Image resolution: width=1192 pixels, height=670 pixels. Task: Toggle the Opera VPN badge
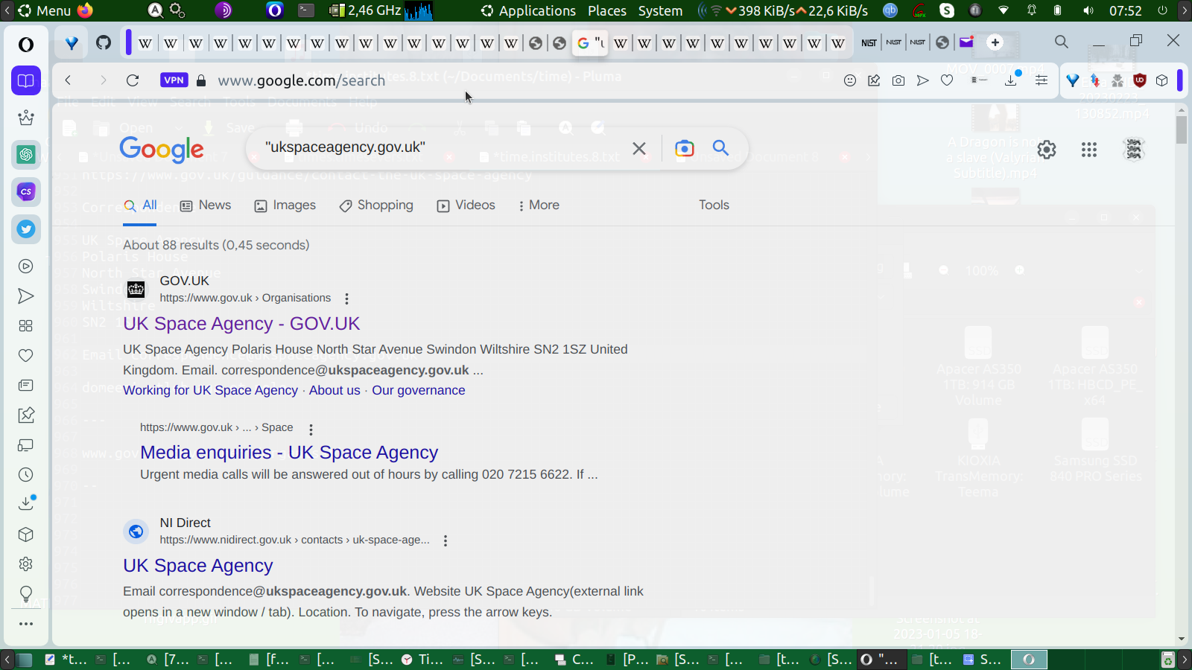pyautogui.click(x=174, y=80)
